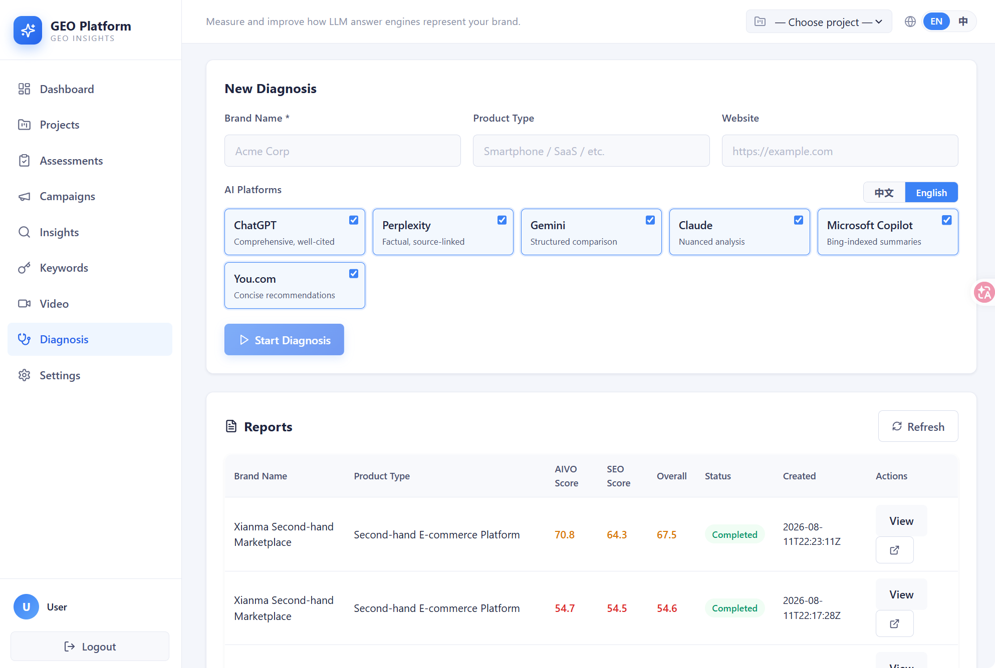Select the Claude platform card

pyautogui.click(x=739, y=232)
